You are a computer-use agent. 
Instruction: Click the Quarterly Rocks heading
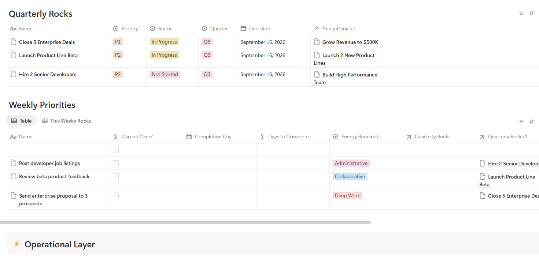point(41,14)
